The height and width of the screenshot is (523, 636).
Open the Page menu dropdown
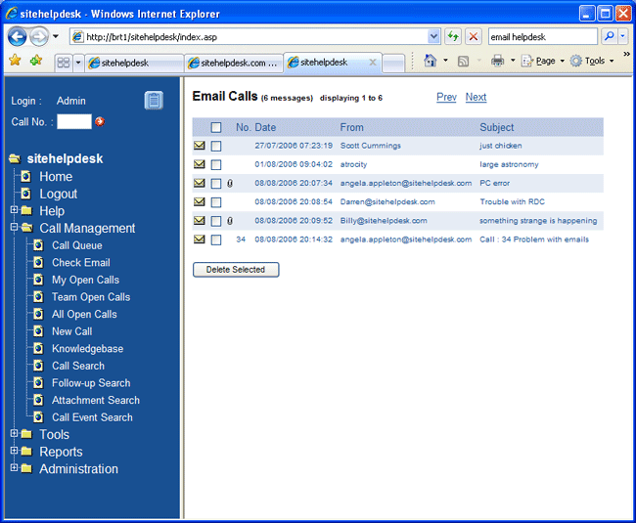(543, 61)
